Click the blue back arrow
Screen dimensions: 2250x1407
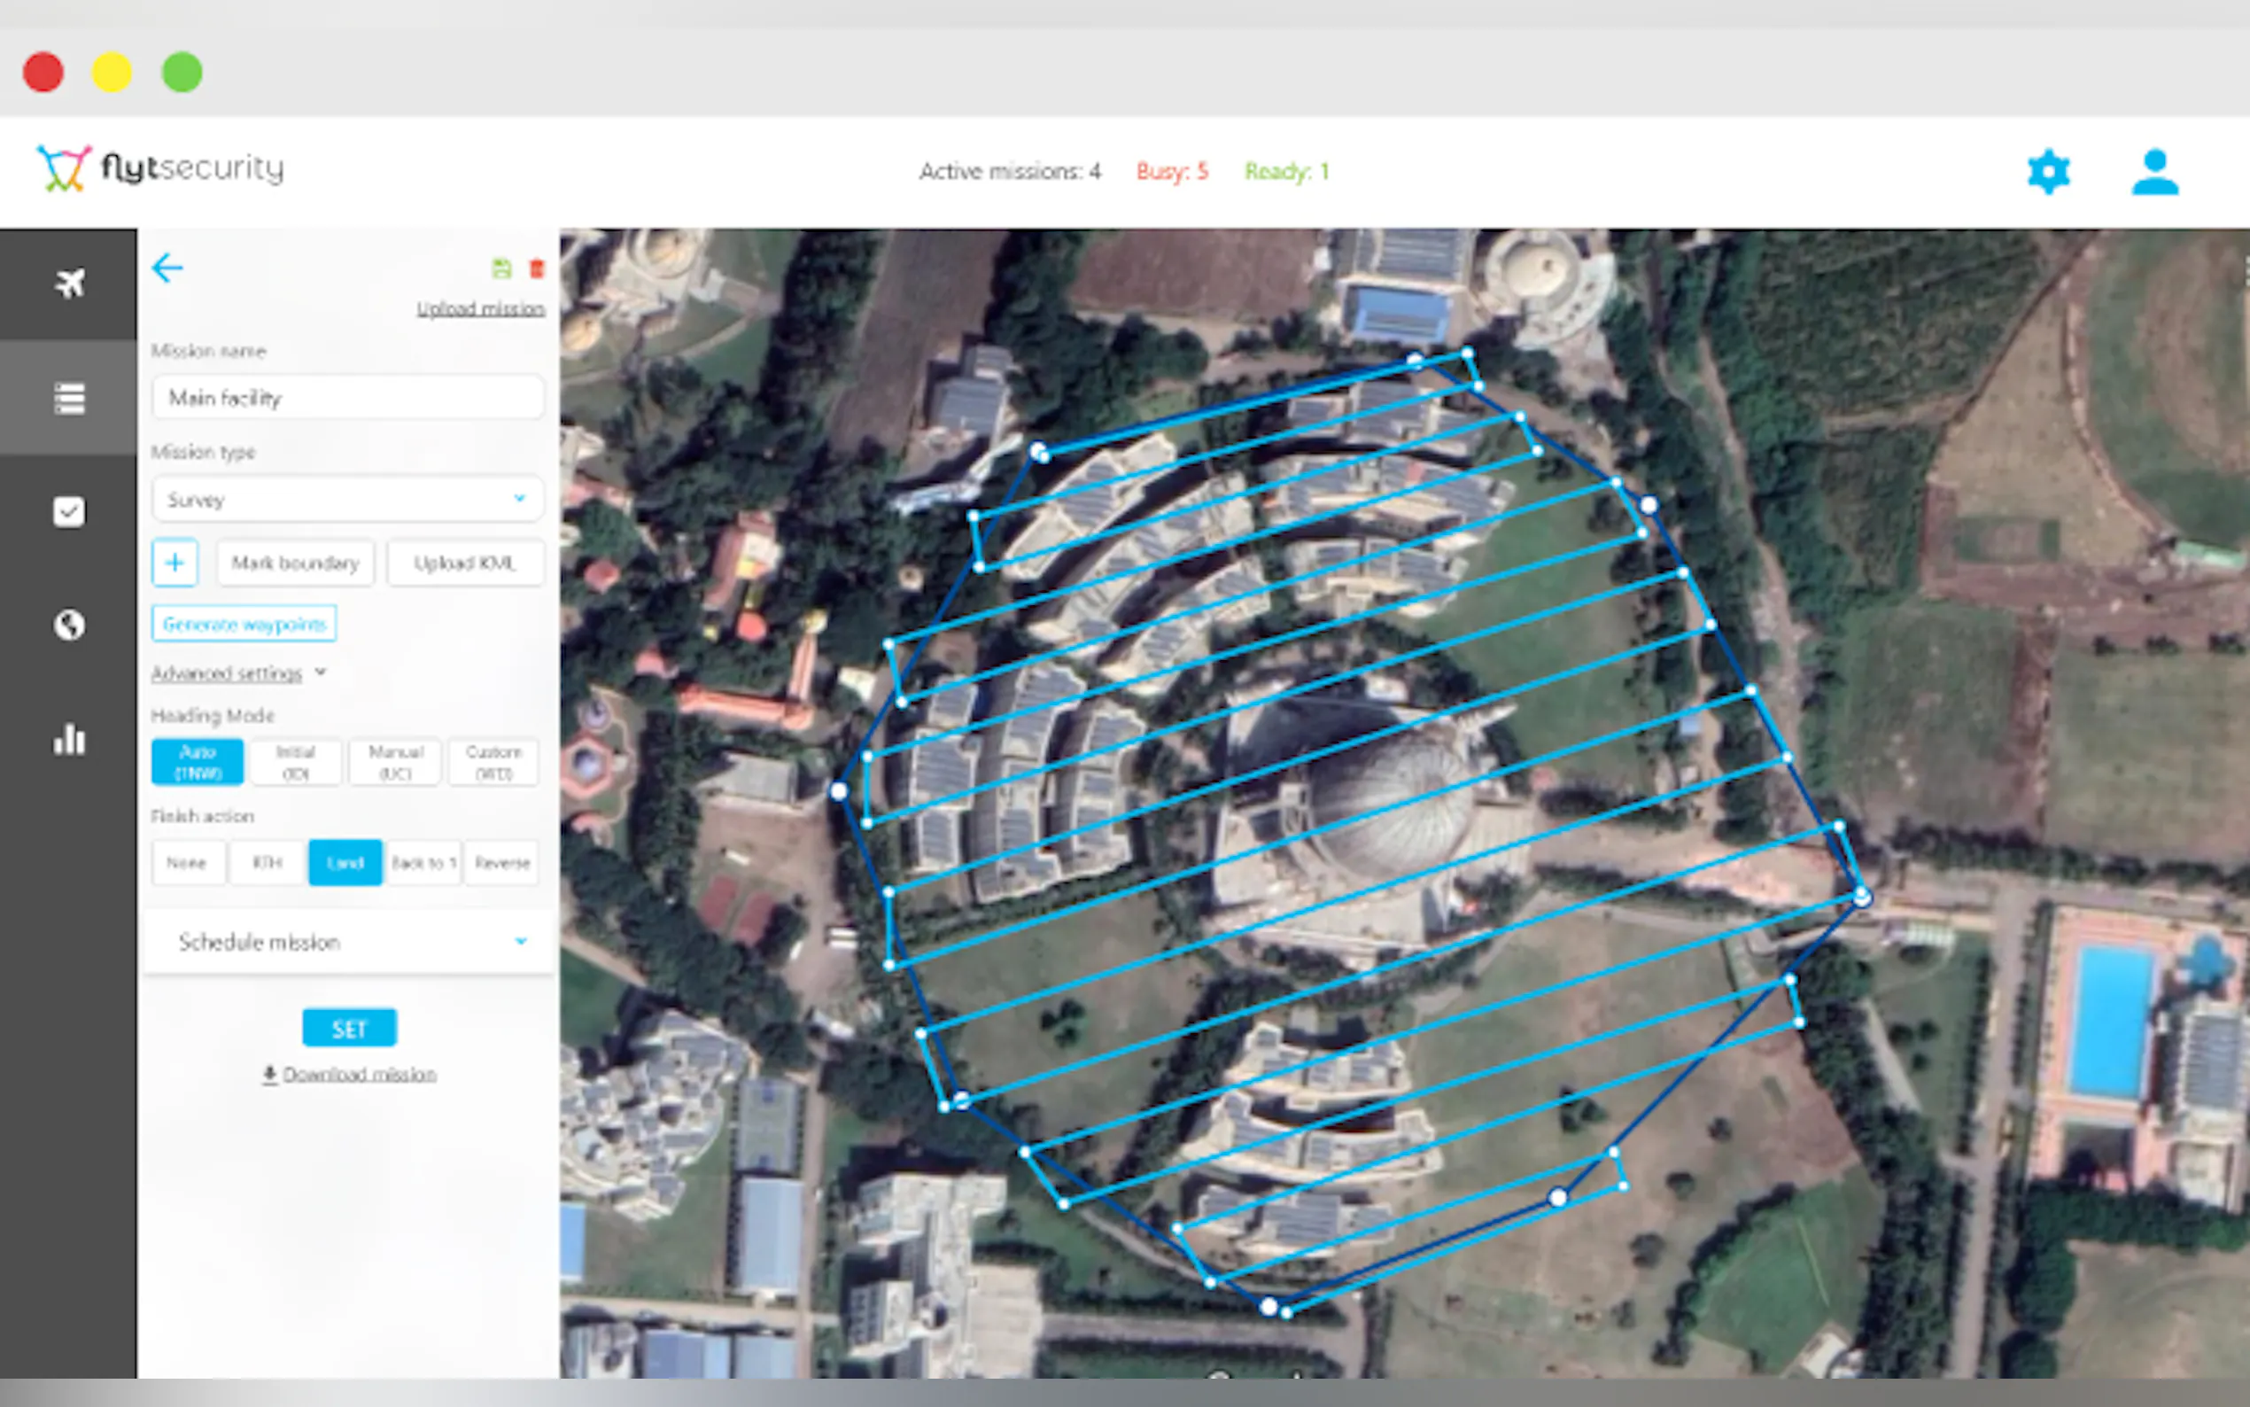pos(167,269)
